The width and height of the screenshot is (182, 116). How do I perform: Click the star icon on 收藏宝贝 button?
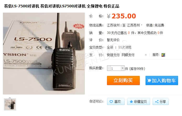pos(131,102)
